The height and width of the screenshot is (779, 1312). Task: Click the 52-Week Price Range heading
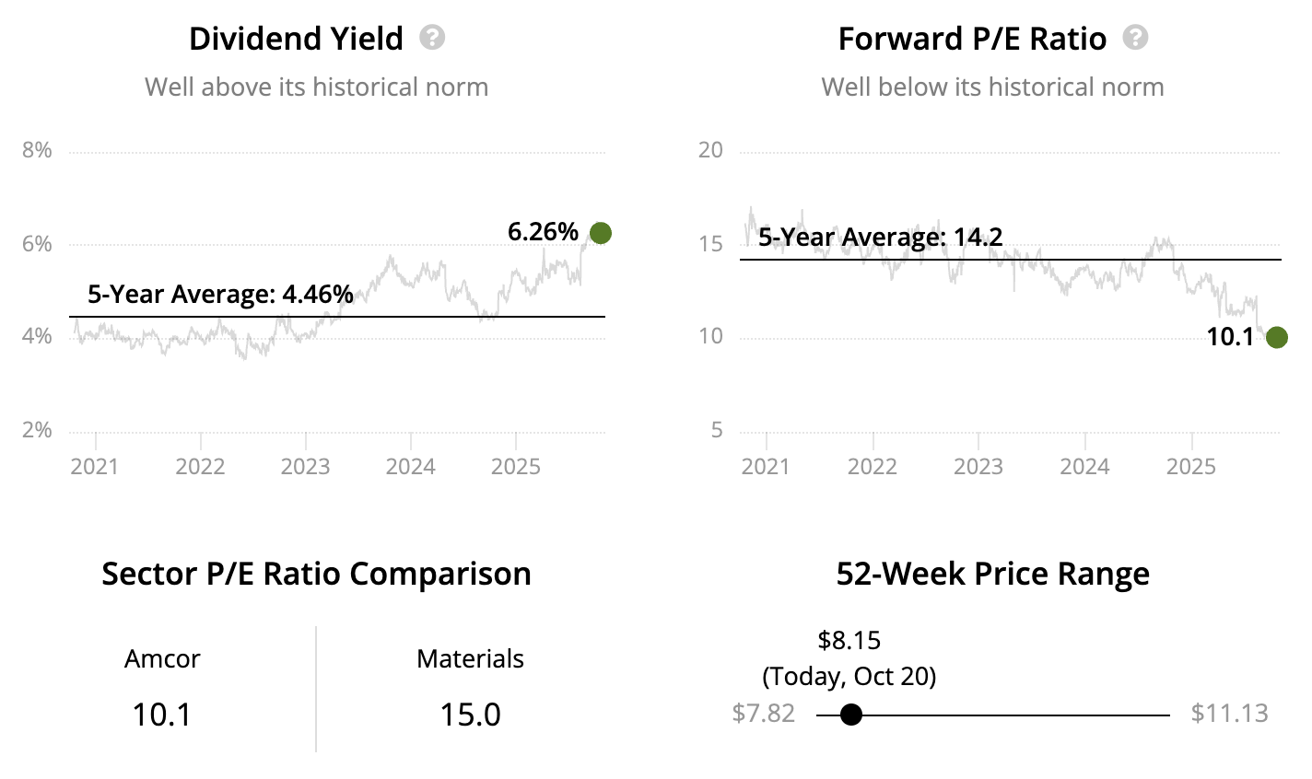[x=992, y=574]
